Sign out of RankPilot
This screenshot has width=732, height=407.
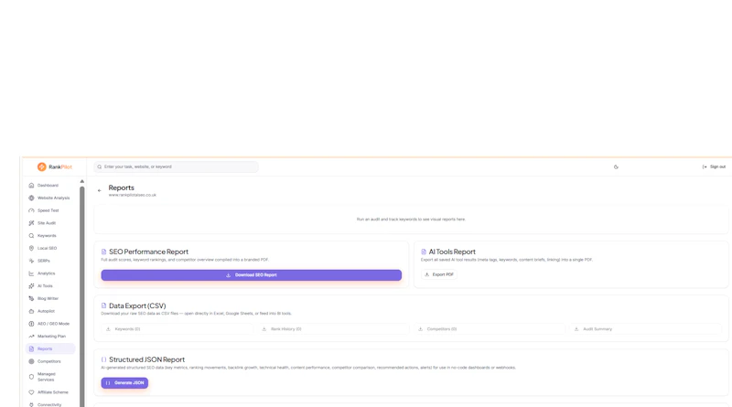(714, 166)
